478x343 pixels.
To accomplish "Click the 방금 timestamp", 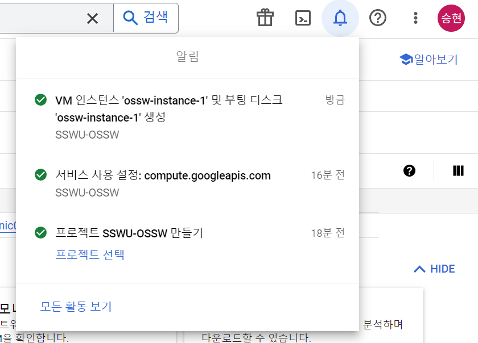I will (335, 100).
